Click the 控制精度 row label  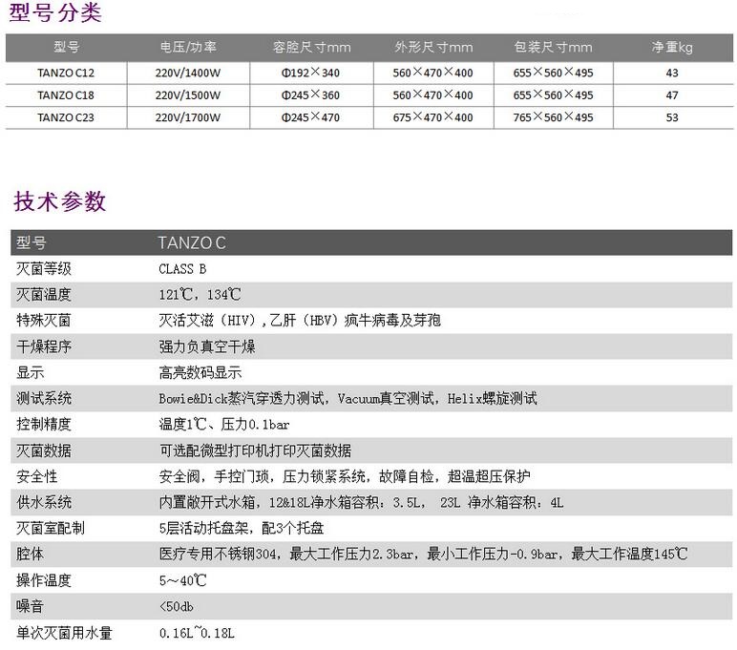tap(44, 425)
